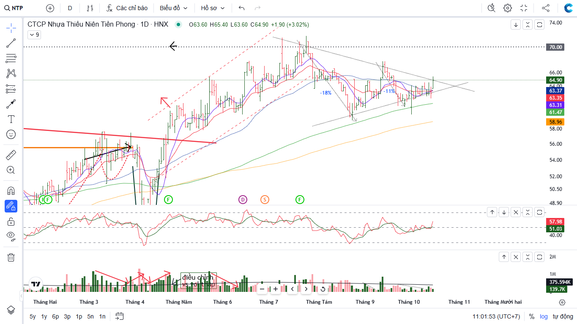
Task: Open the quick search lightning icon
Action: (491, 8)
